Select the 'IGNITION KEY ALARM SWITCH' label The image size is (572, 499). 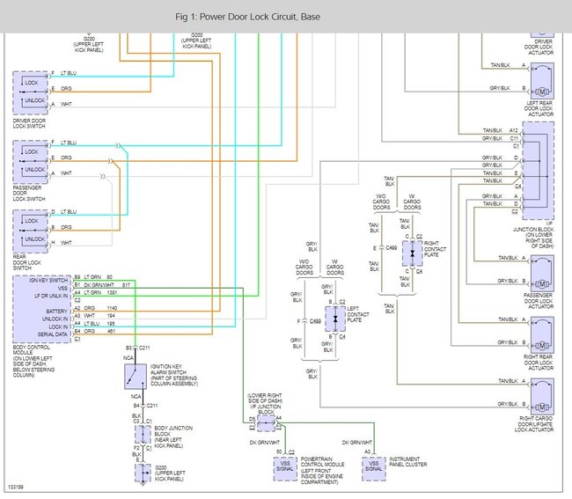[174, 375]
